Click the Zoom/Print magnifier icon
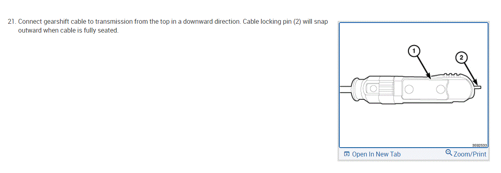 coord(449,153)
